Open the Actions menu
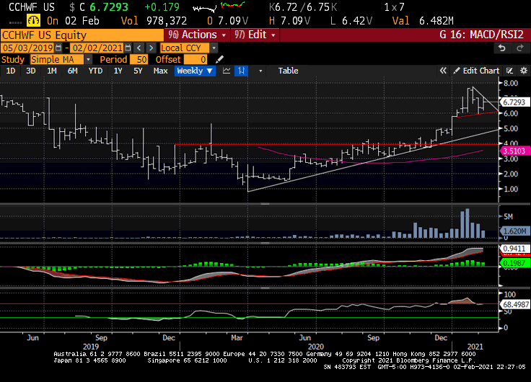Screen dimensions: 531x382 point(197,35)
